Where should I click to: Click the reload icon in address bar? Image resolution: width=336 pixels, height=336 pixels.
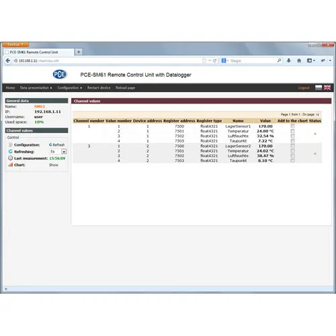coord(215,60)
